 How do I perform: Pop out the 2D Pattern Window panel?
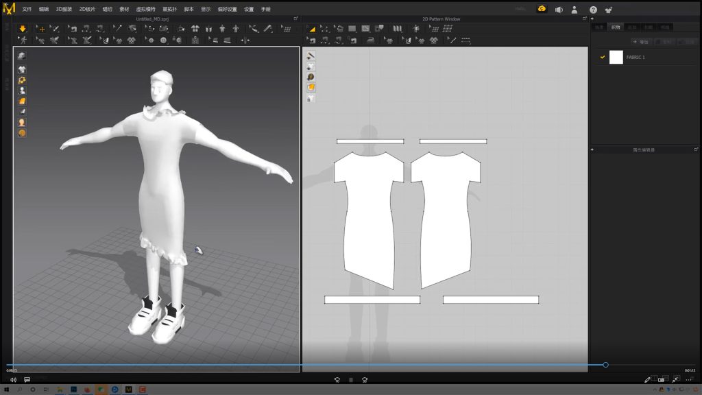click(x=584, y=19)
